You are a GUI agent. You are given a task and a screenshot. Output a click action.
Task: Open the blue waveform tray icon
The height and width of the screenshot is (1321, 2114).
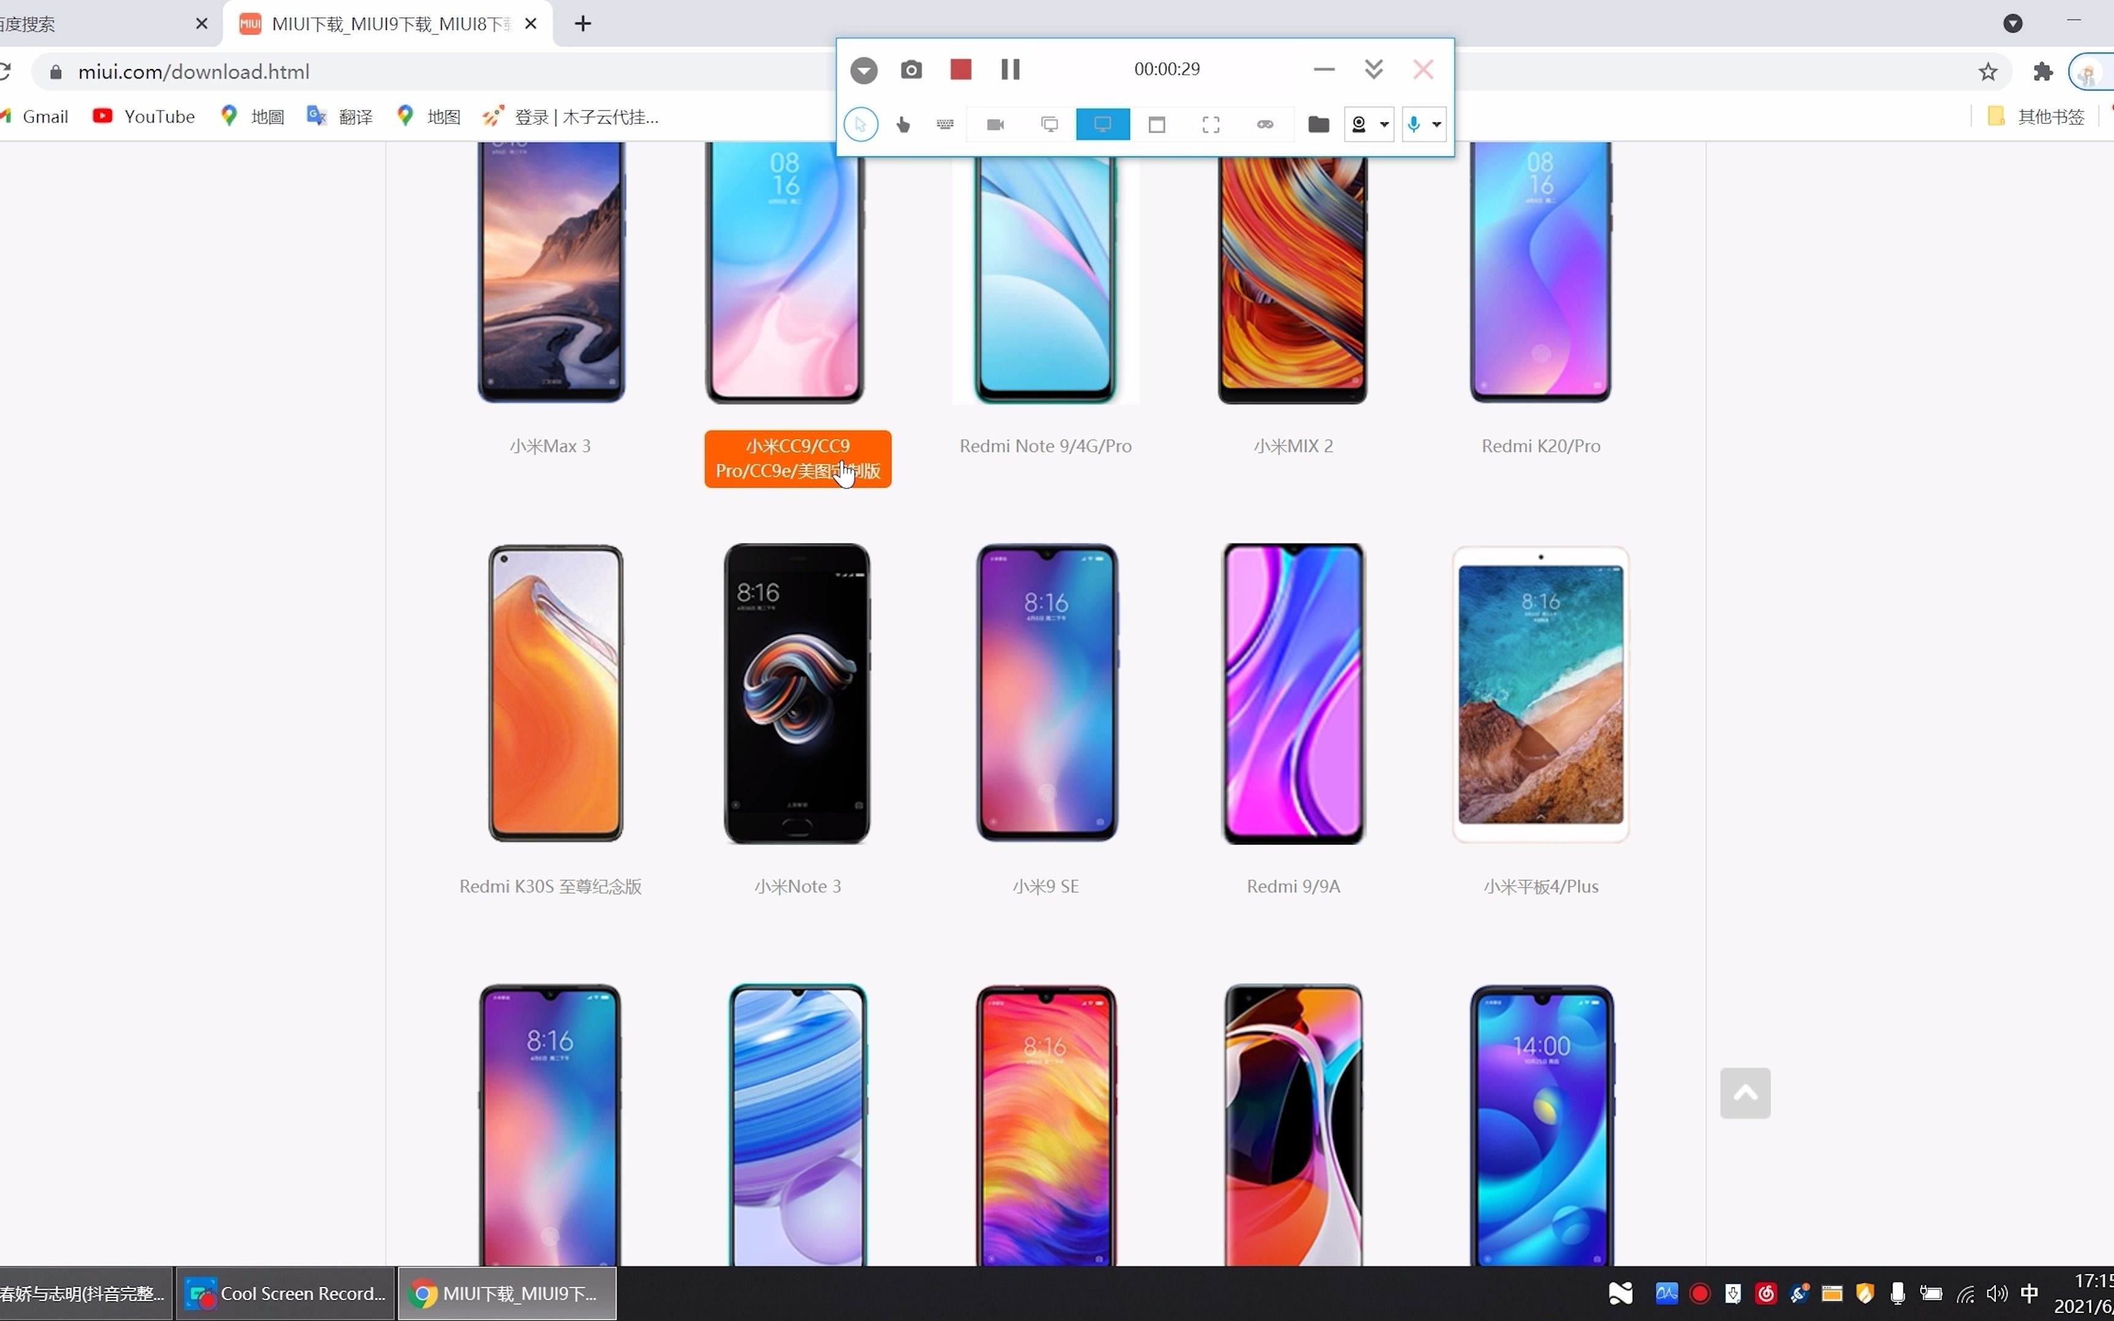click(1667, 1293)
